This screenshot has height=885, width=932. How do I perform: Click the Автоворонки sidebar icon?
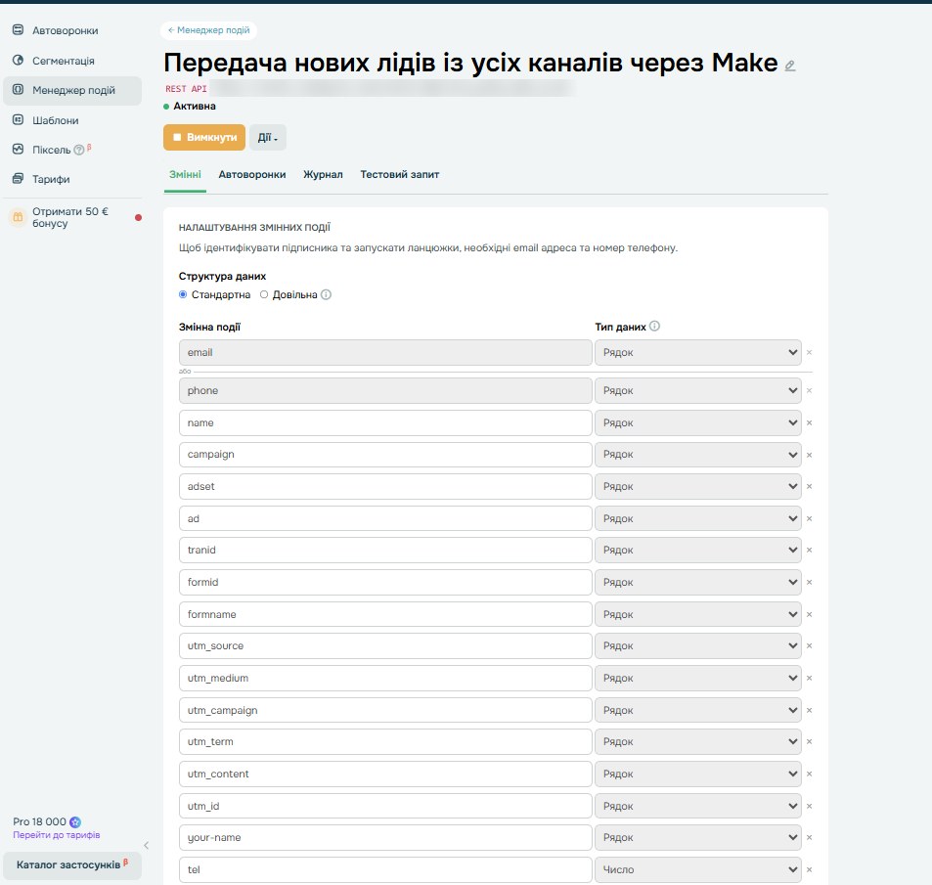[19, 29]
